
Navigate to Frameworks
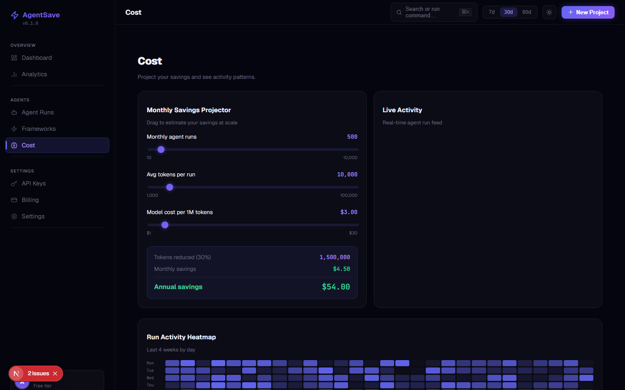pyautogui.click(x=57, y=129)
